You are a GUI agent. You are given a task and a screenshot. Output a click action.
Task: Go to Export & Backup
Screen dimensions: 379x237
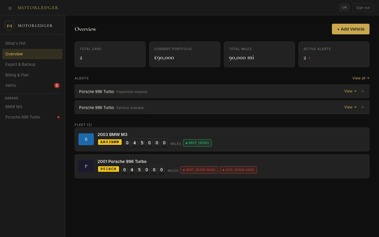click(x=33, y=64)
